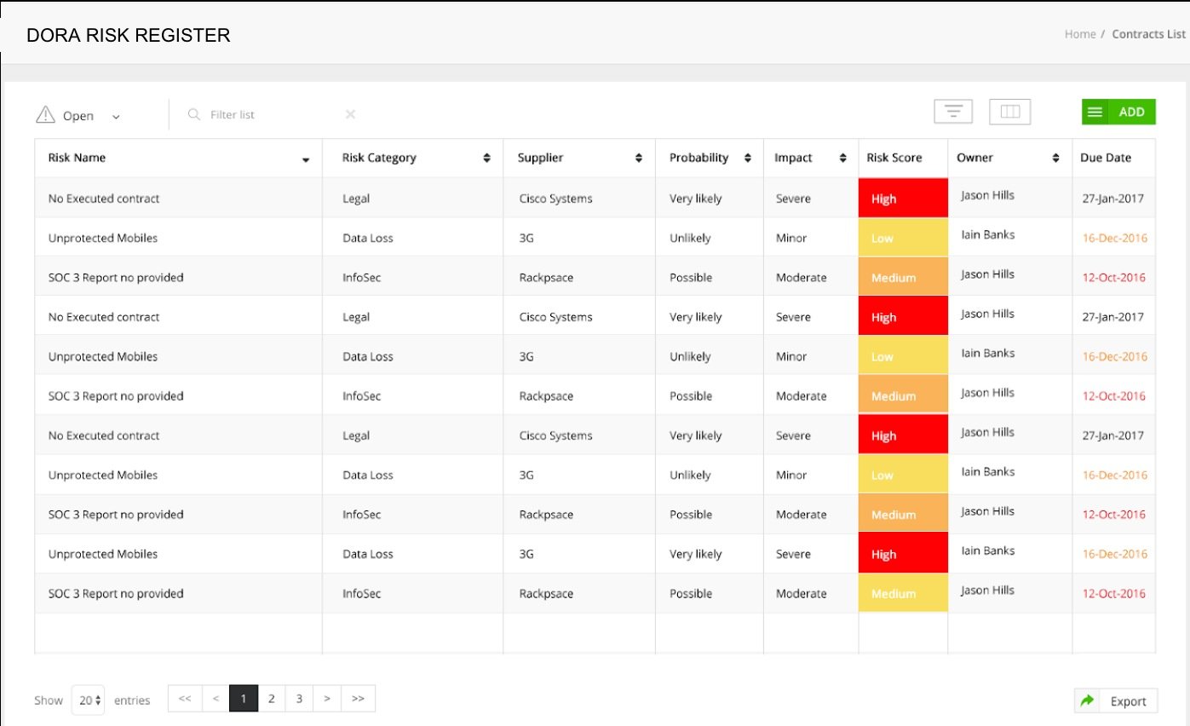The width and height of the screenshot is (1190, 726).
Task: Click the magnifier search icon
Action: coord(193,113)
